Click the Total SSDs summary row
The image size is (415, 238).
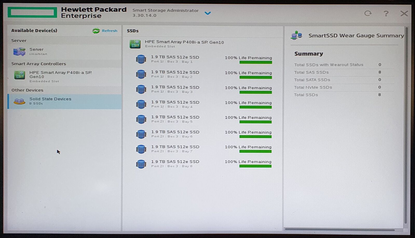point(344,95)
